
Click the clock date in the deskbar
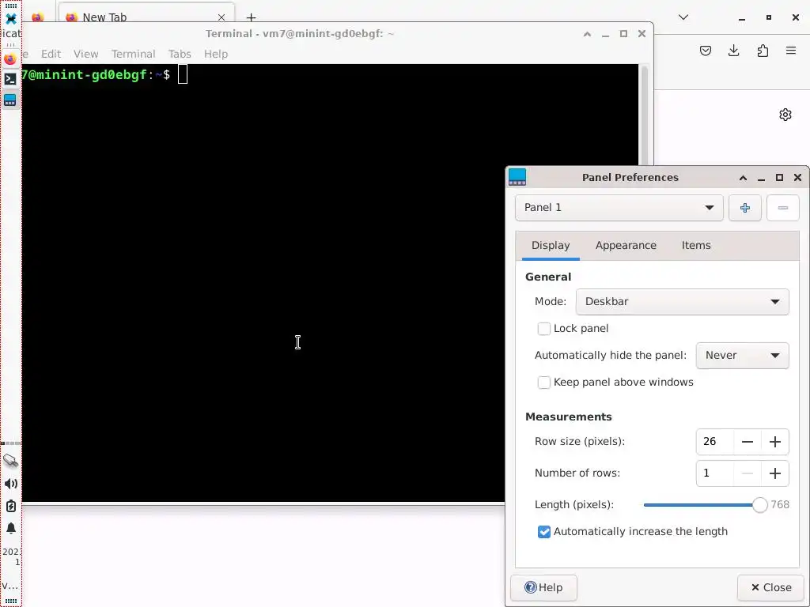pos(11,556)
